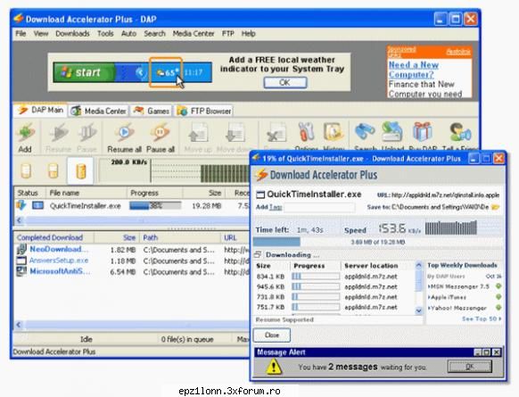Open the Downloads menu
Viewport: 519px width, 397px height.
[x=72, y=33]
